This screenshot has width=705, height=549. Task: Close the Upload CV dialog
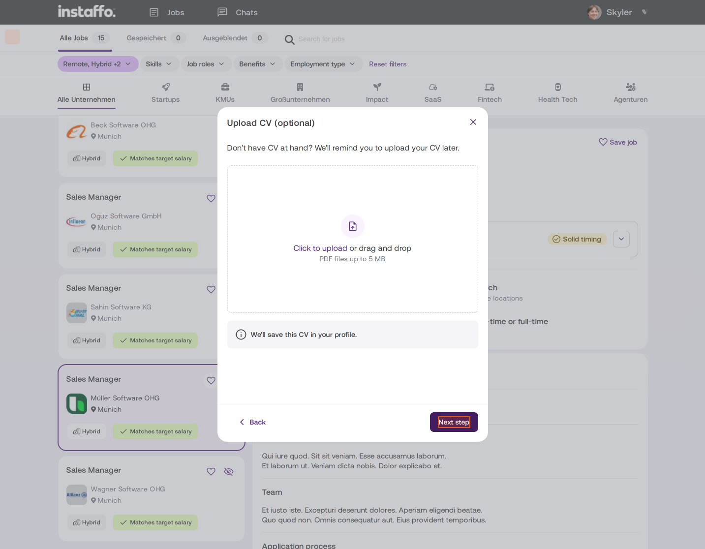473,122
